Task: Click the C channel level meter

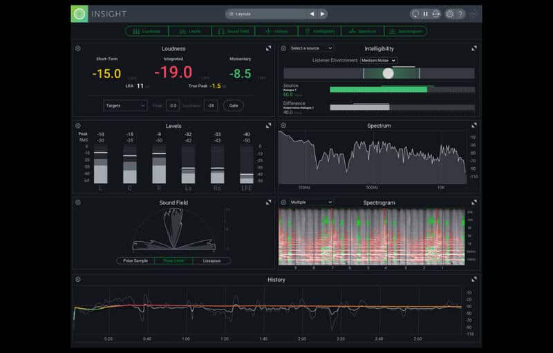Action: click(x=130, y=164)
